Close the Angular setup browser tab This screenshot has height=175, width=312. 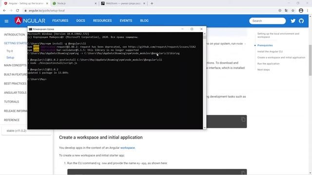point(47,3)
